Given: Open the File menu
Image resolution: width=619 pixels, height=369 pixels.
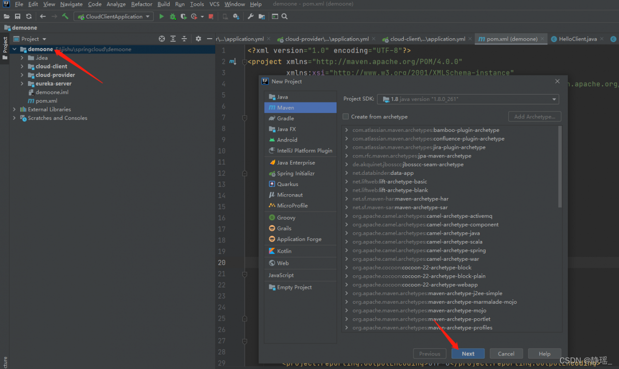Looking at the screenshot, I should (x=19, y=4).
